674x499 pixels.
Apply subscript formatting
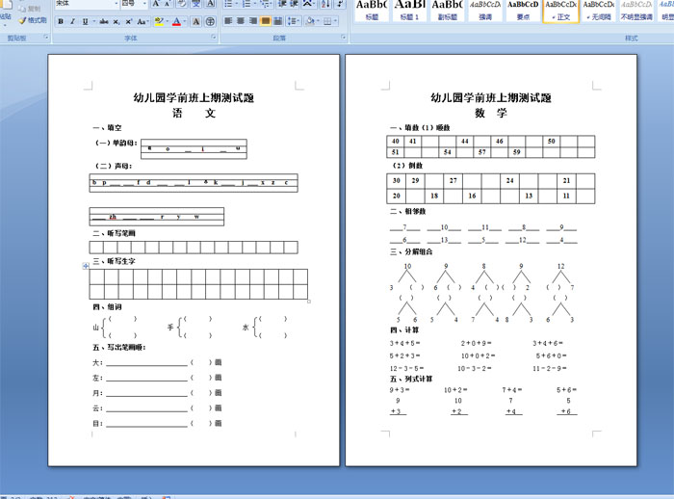(117, 21)
